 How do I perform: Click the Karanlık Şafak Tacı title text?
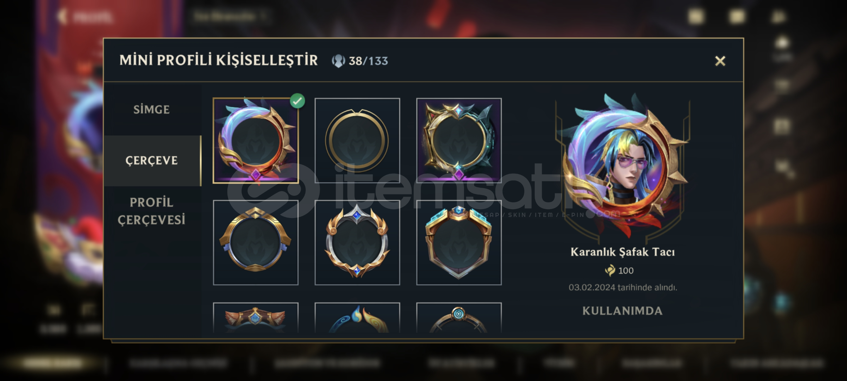coord(623,252)
